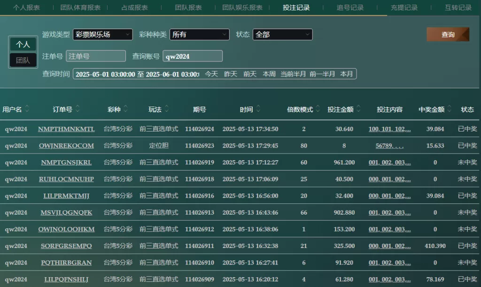
Task: Open the 团队体育报表 tab
Action: [80, 8]
